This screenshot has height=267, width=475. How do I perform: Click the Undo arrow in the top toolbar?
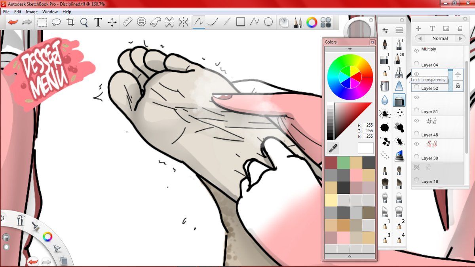click(x=13, y=22)
